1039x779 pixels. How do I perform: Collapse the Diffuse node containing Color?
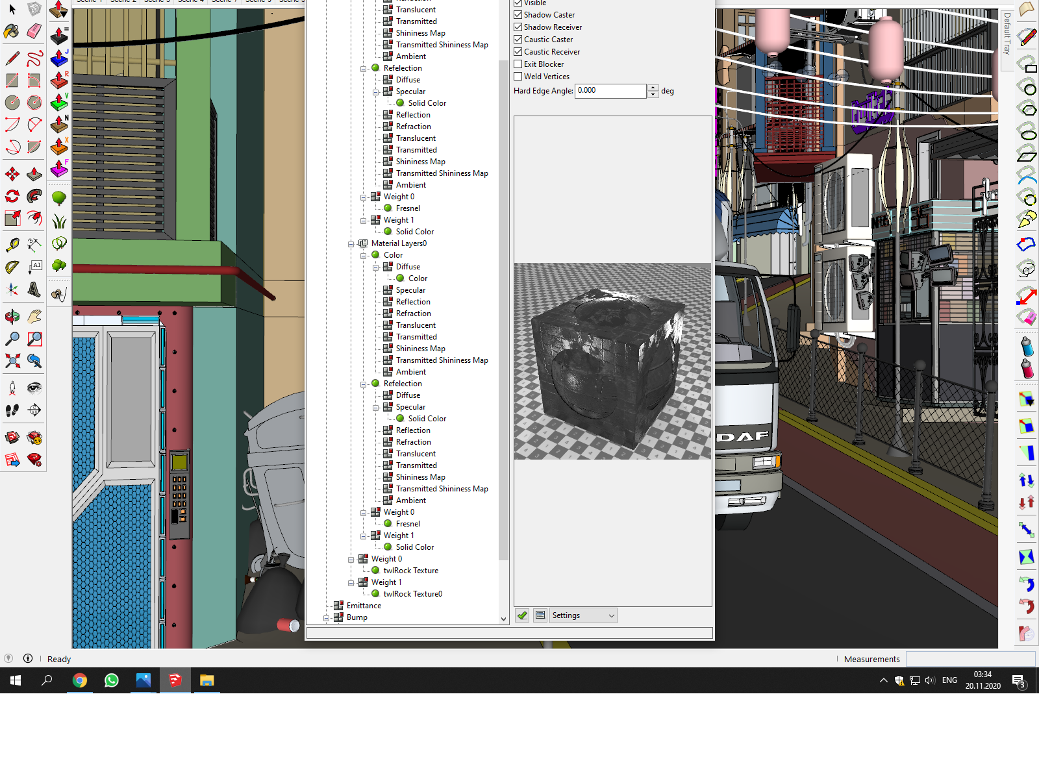coord(376,267)
